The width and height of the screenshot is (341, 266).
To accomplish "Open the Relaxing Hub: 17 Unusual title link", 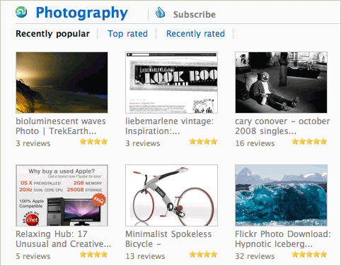I will point(63,239).
